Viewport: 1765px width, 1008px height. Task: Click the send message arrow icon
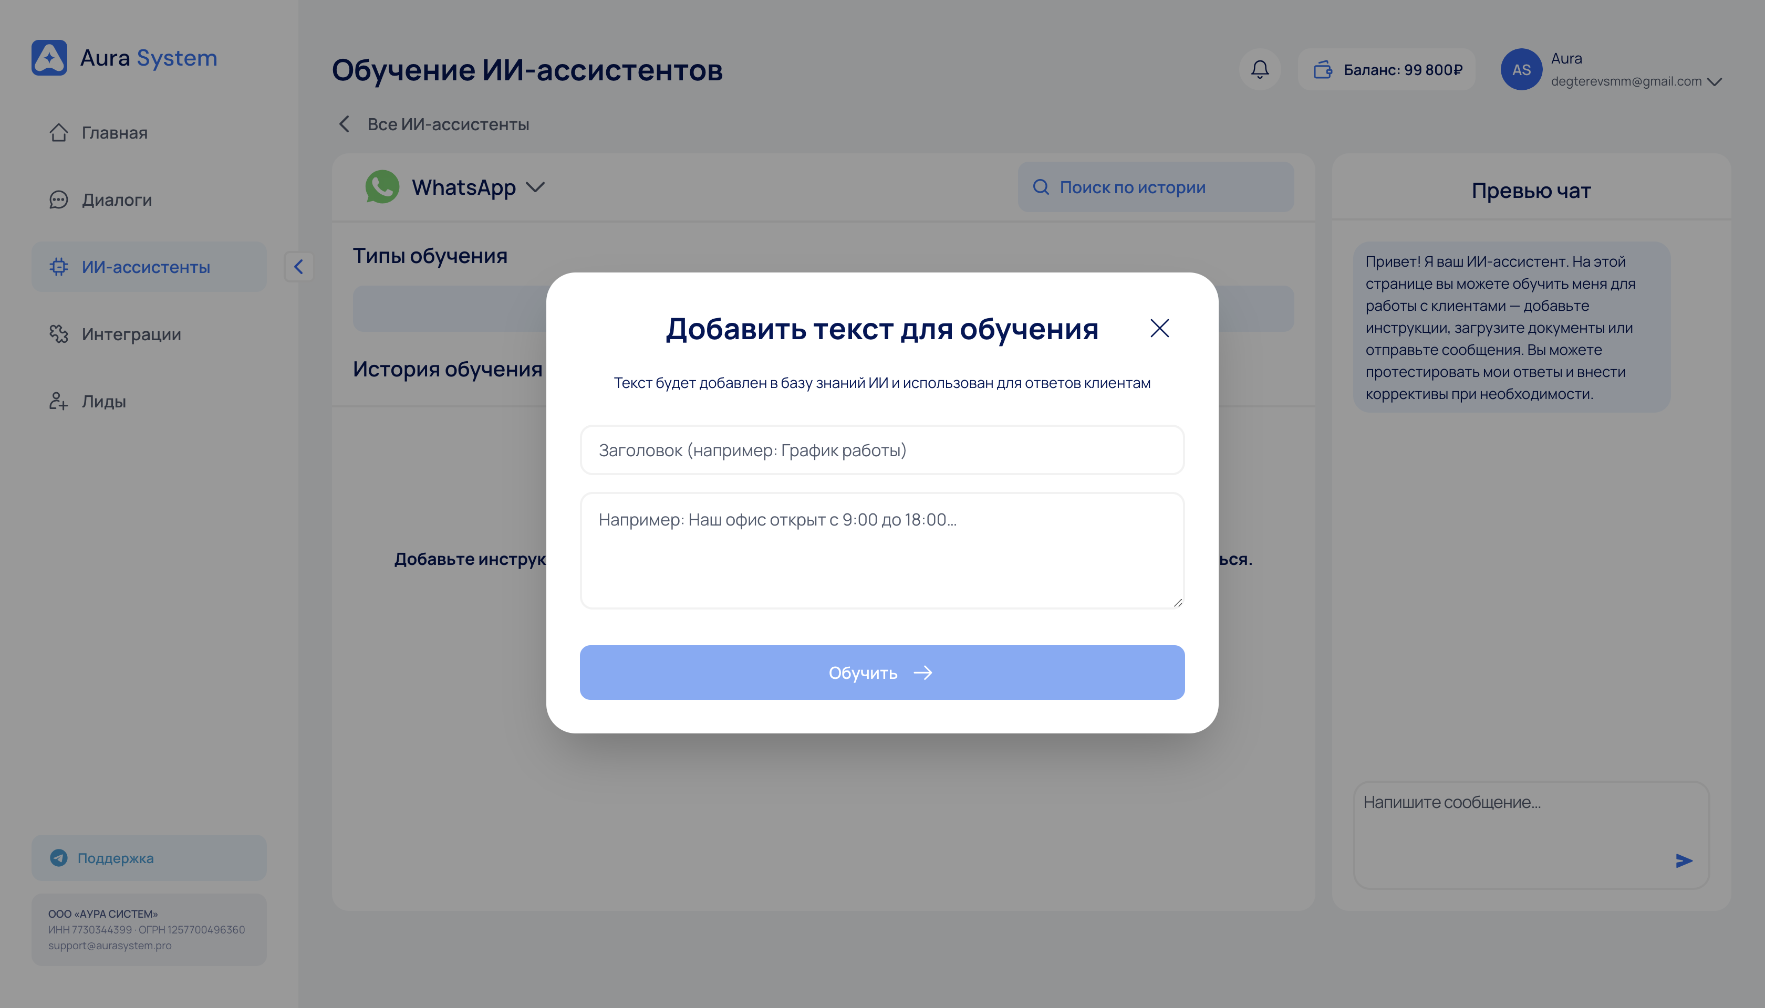1683,860
